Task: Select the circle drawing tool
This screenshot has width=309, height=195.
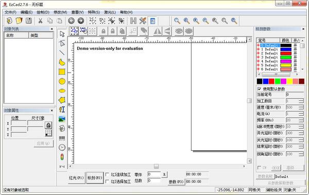Action: 62,81
